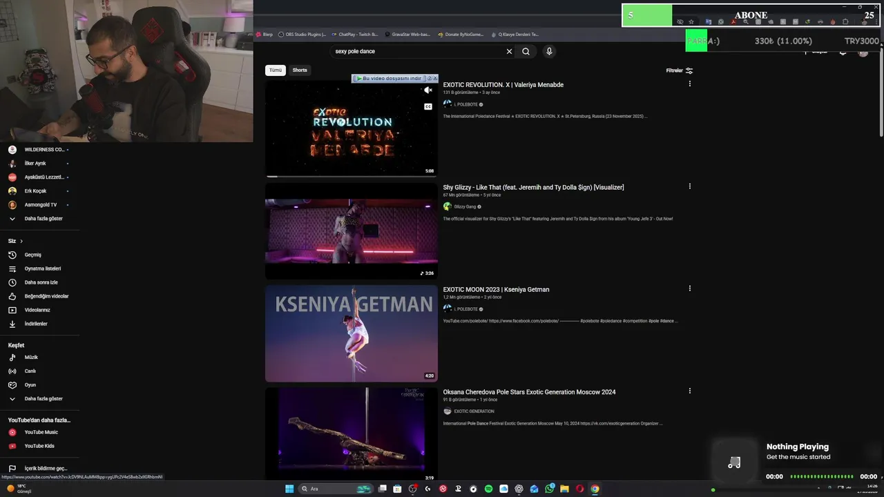Open title Oksana Cheredova Pole Stars
The image size is (884, 497).
tap(529, 392)
